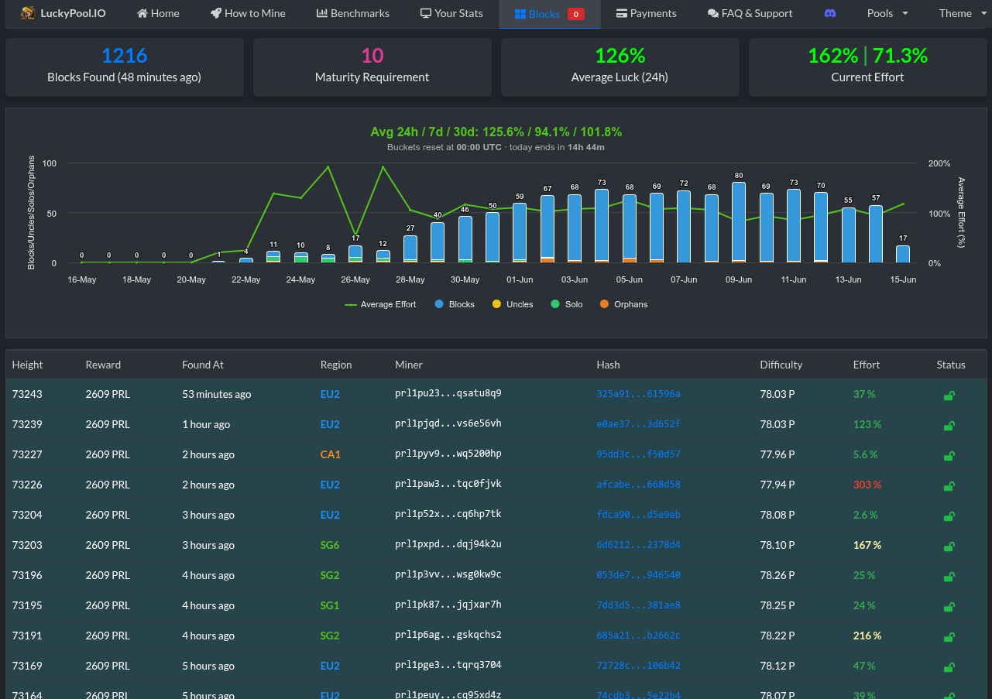Open block hash afcabe...668d58

click(638, 485)
